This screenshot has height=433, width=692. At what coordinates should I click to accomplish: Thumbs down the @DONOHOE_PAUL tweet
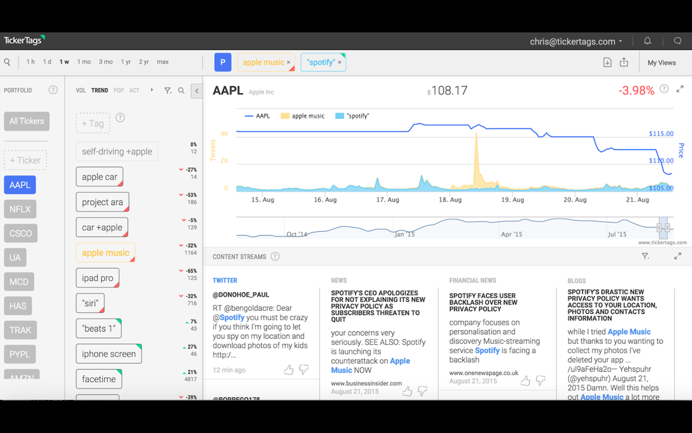(303, 369)
